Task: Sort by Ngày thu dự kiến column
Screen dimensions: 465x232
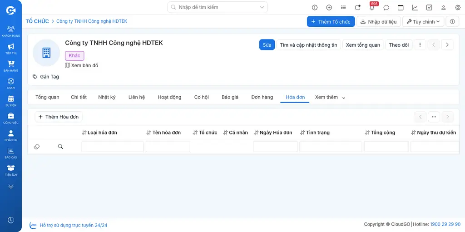Action: tap(434, 133)
